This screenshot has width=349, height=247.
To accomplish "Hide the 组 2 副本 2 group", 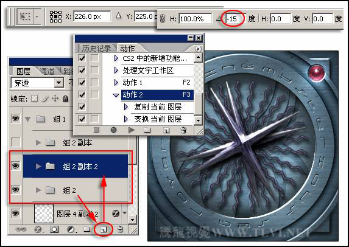I will tap(15, 166).
